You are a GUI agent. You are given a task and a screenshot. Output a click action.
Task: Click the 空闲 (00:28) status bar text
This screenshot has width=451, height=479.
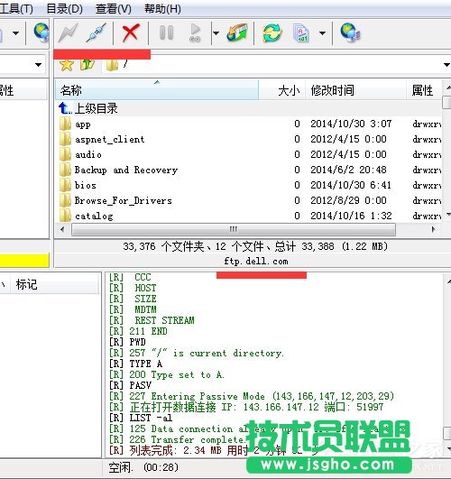[x=143, y=467]
